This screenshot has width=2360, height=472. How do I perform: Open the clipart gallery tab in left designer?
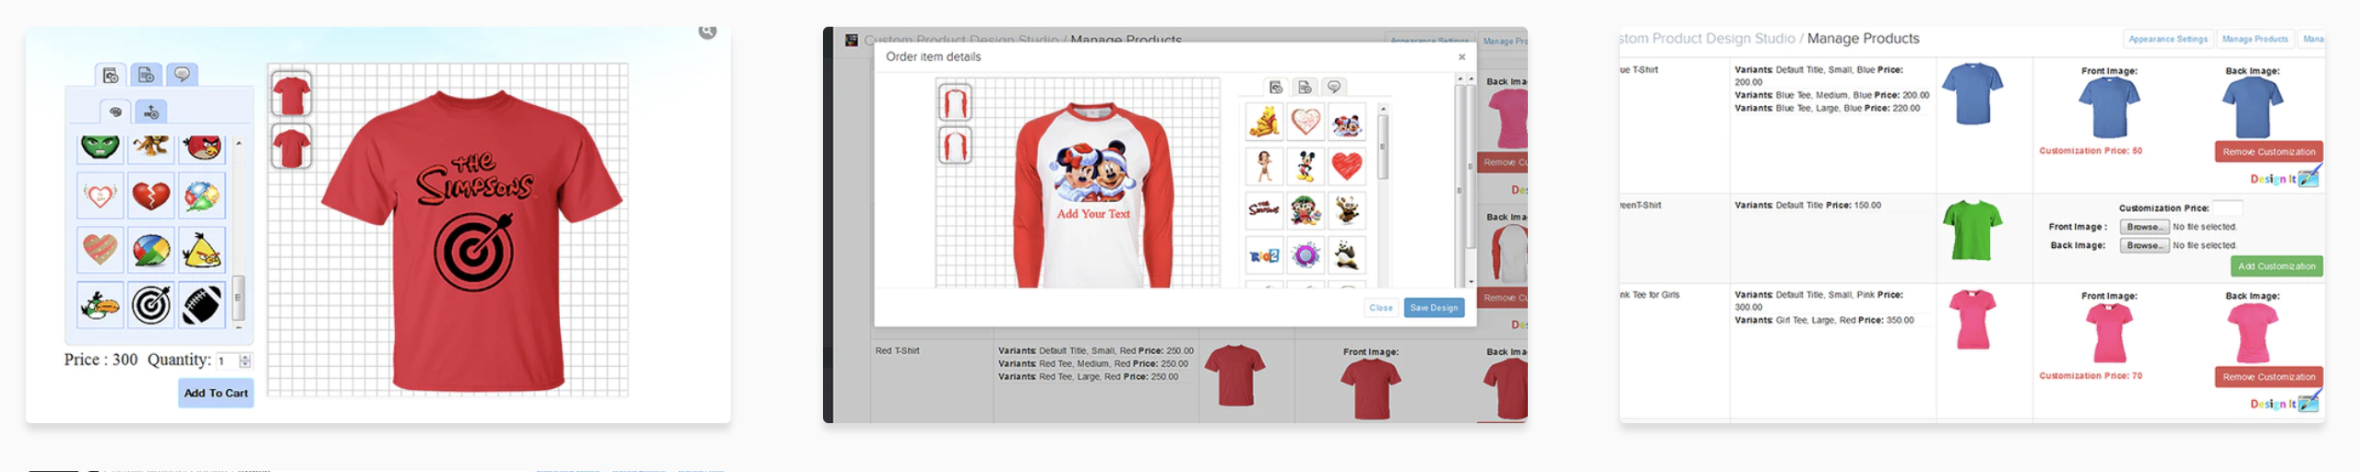[x=111, y=75]
